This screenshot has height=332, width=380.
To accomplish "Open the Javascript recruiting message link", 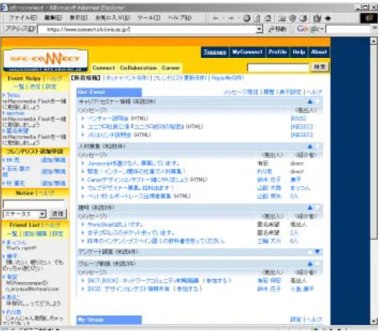I will pos(134,163).
